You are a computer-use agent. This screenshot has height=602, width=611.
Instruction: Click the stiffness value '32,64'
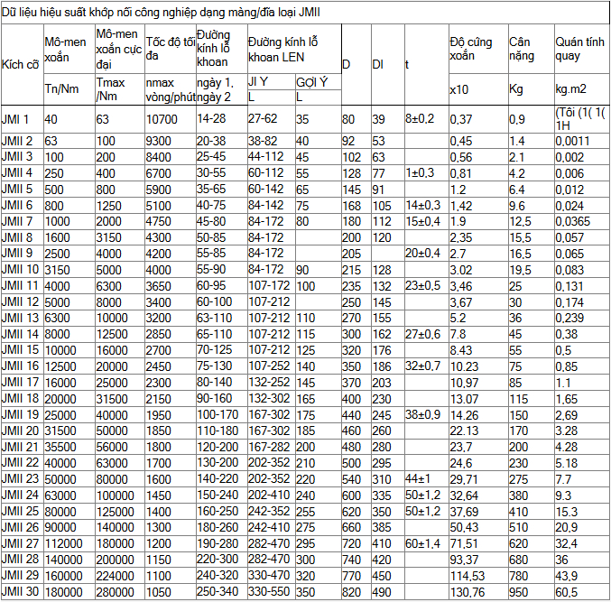464,495
